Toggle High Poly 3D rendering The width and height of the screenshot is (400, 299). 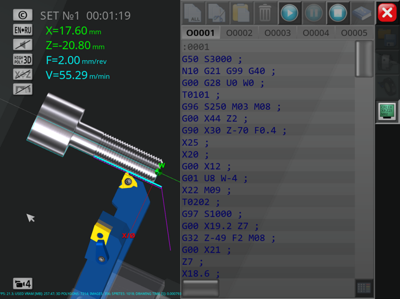[23, 60]
